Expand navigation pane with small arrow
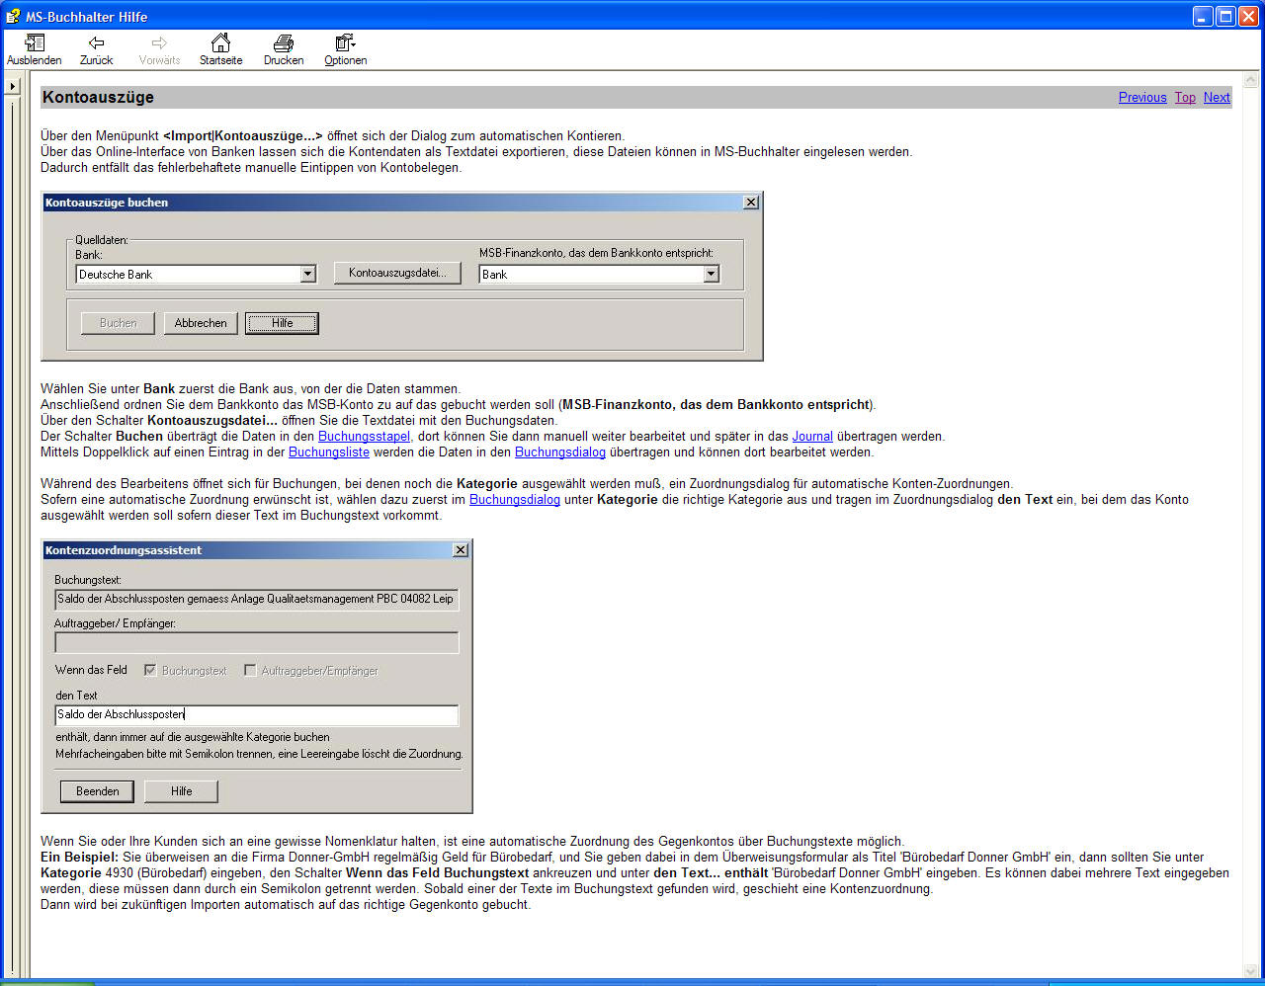Screen dimensions: 1265x986 pos(13,87)
